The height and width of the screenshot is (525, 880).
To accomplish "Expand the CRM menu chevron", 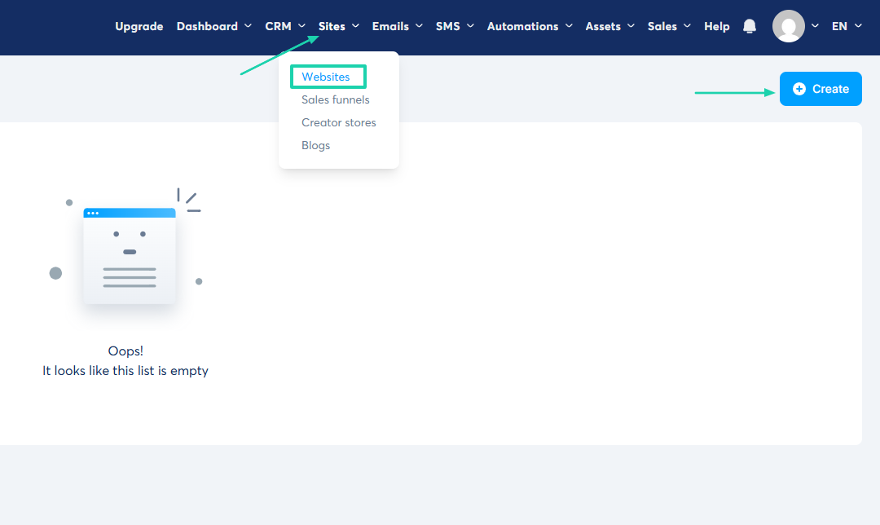I will click(x=301, y=26).
